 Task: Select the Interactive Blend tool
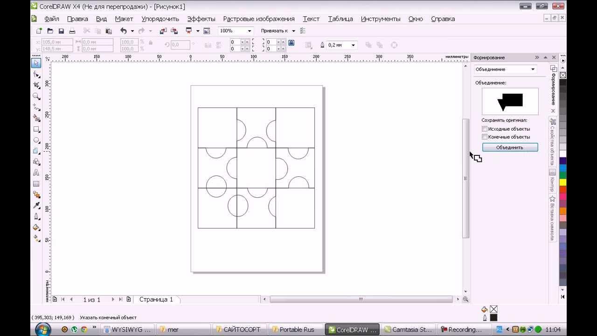(x=36, y=195)
